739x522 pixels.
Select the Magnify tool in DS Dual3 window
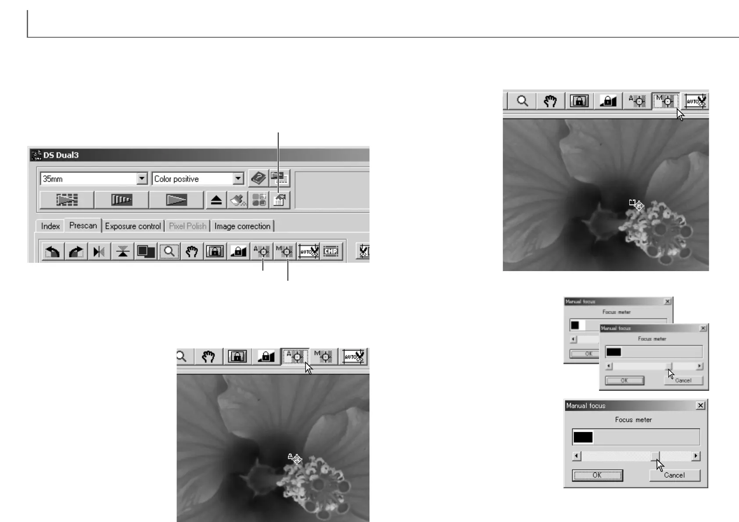point(169,252)
